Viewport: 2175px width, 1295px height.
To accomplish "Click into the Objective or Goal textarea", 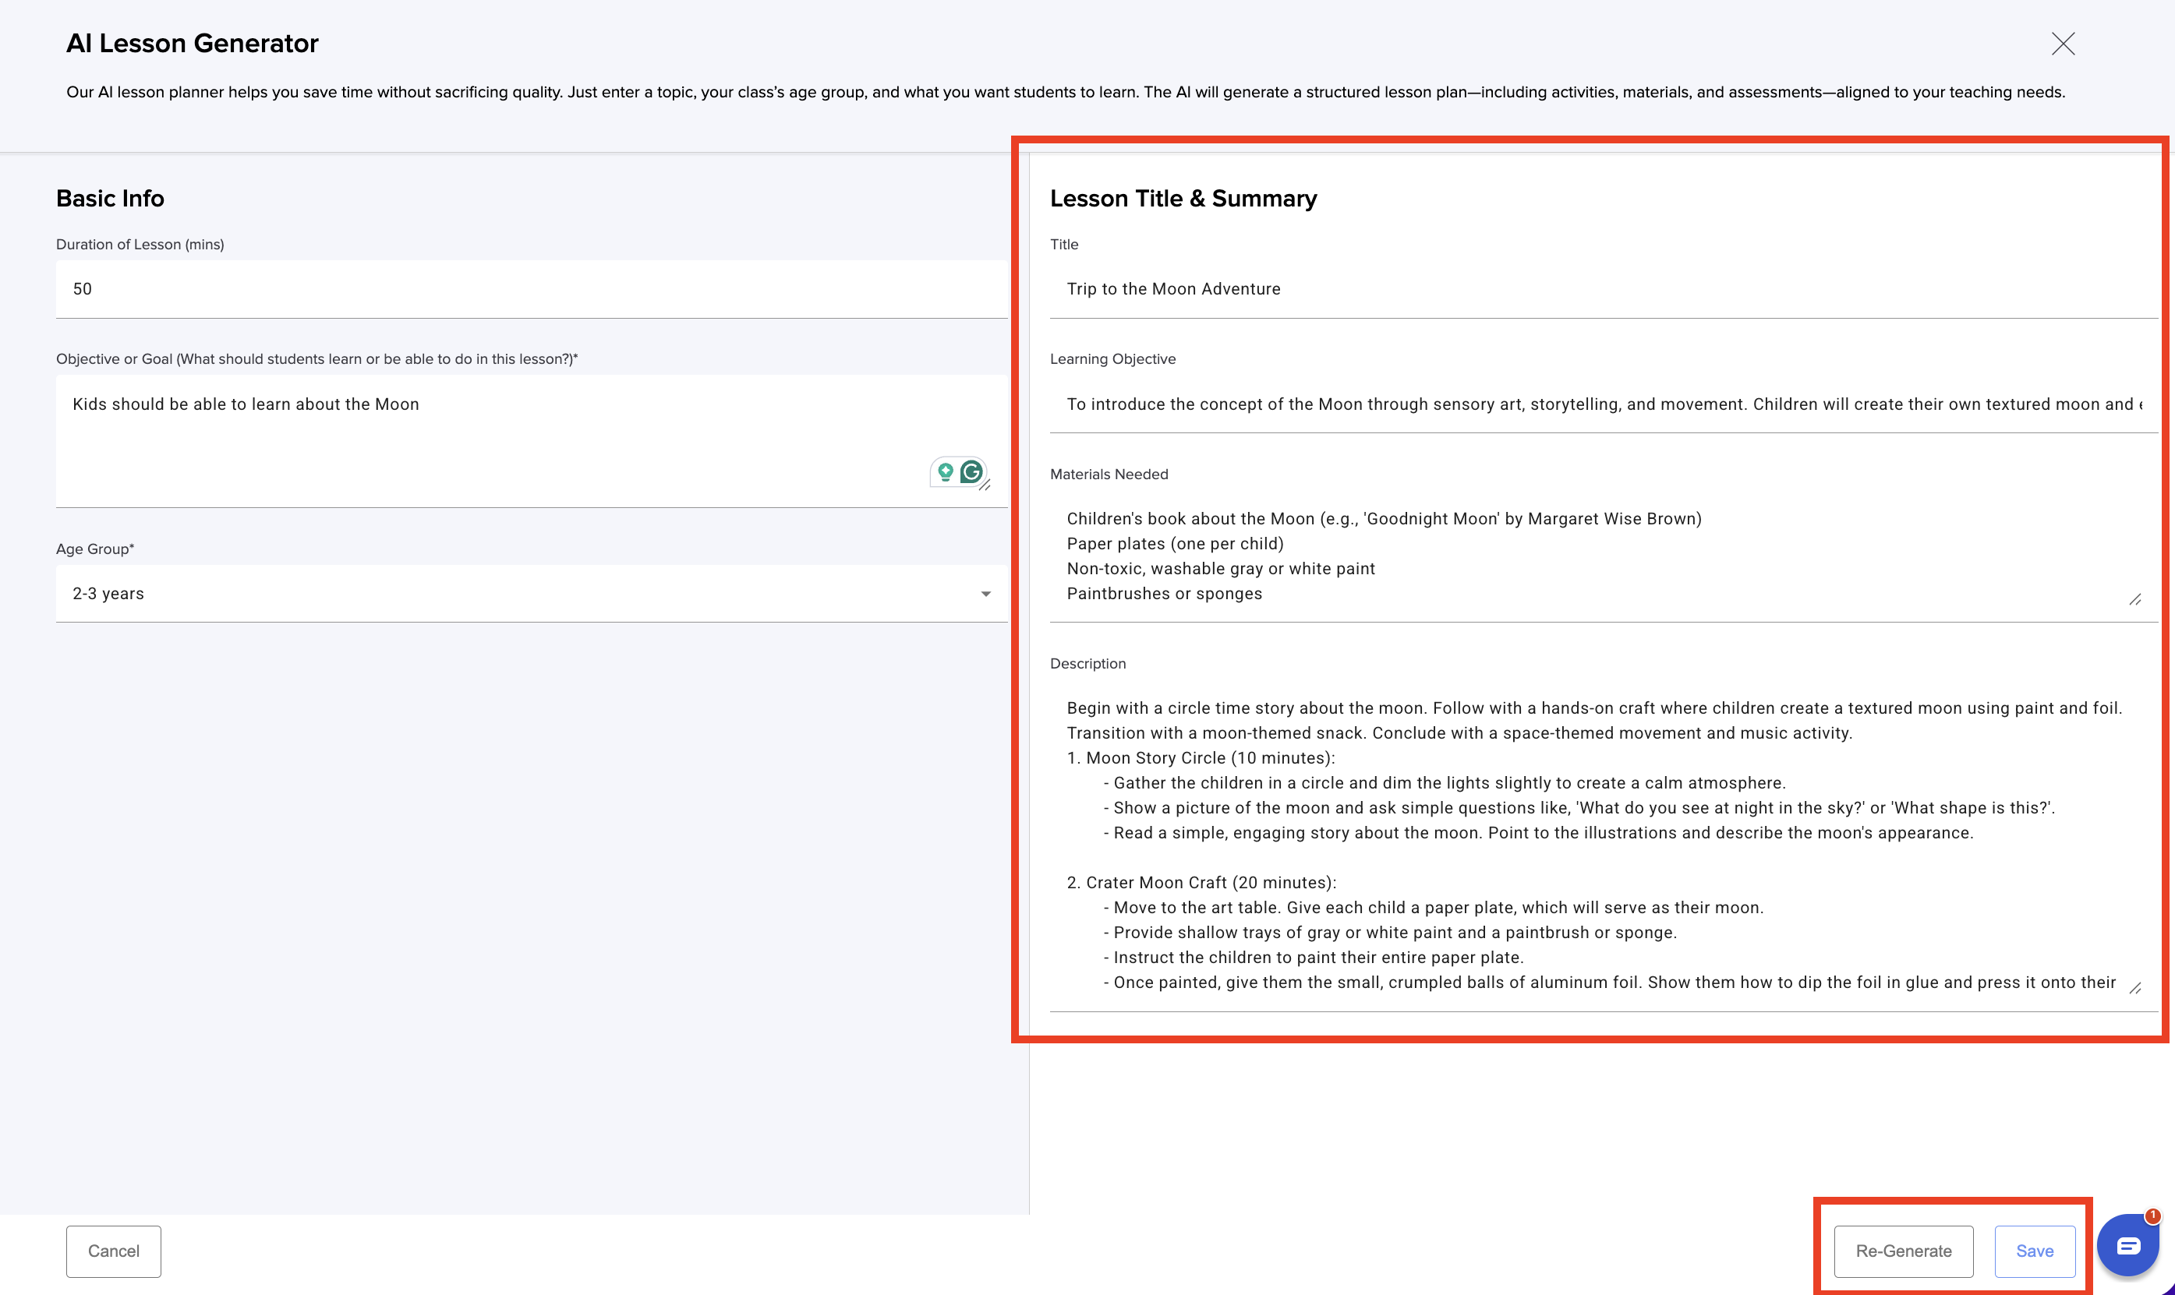I will point(489,436).
